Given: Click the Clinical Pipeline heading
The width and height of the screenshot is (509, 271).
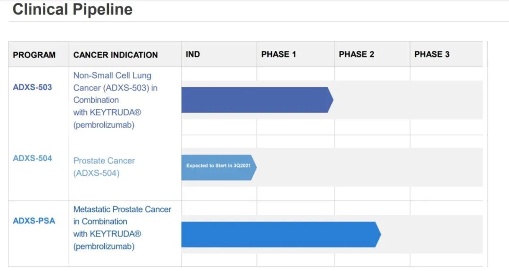Looking at the screenshot, I should (x=73, y=9).
